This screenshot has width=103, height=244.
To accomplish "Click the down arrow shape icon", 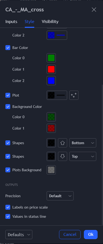I will 63,156.
